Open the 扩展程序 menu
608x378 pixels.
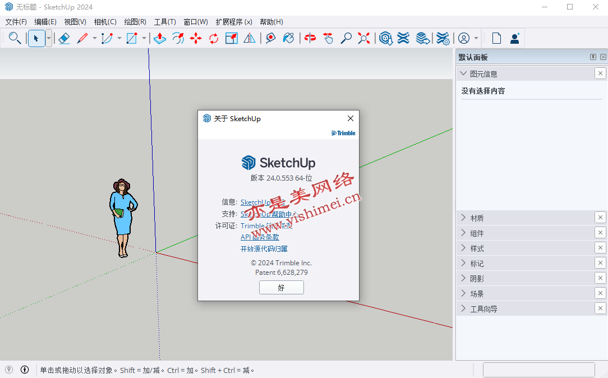[x=234, y=22]
